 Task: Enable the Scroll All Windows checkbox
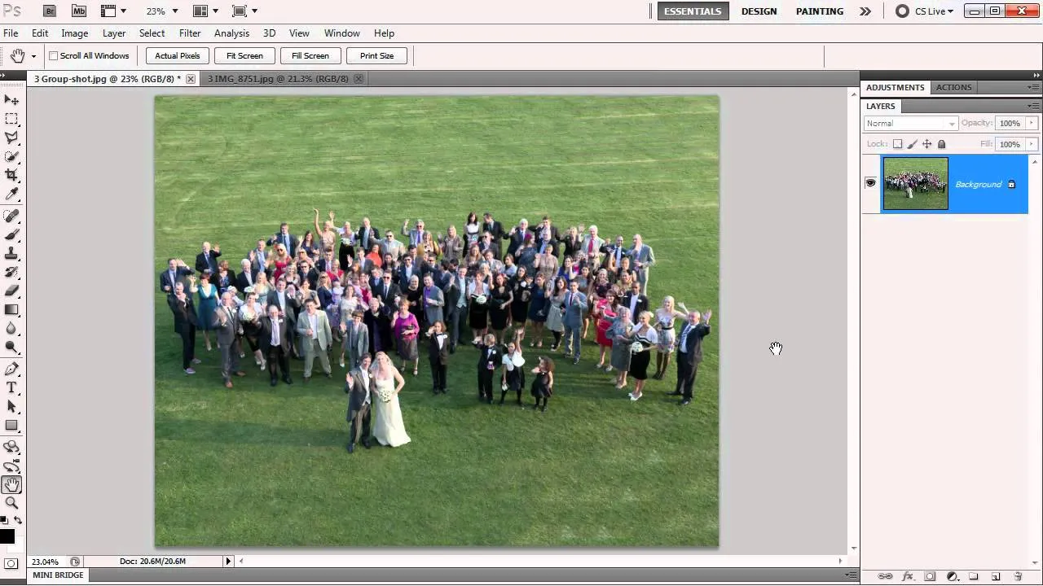click(x=54, y=55)
